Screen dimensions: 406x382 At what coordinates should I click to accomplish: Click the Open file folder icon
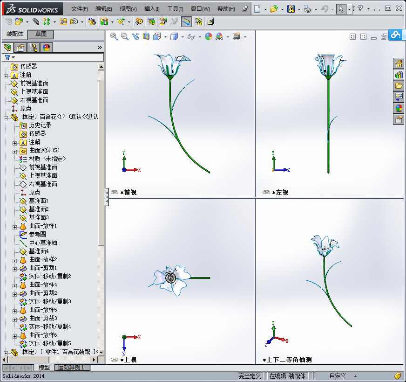pos(274,9)
